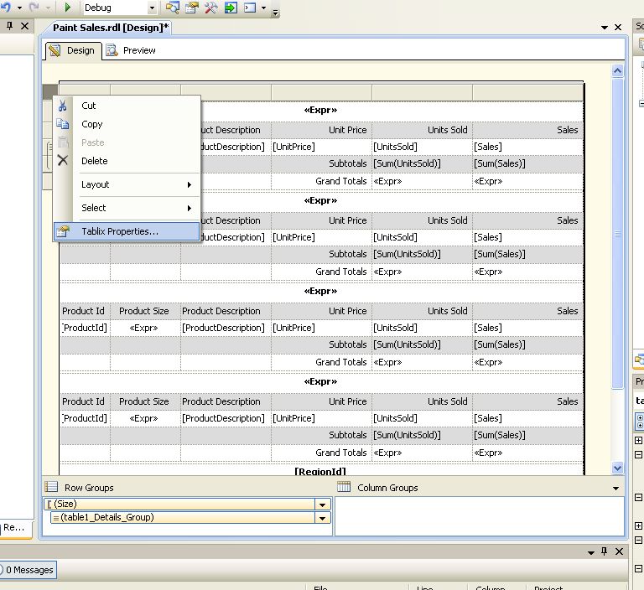The width and height of the screenshot is (644, 590).
Task: Pin the left panel with pushpin icon
Action: click(x=8, y=26)
